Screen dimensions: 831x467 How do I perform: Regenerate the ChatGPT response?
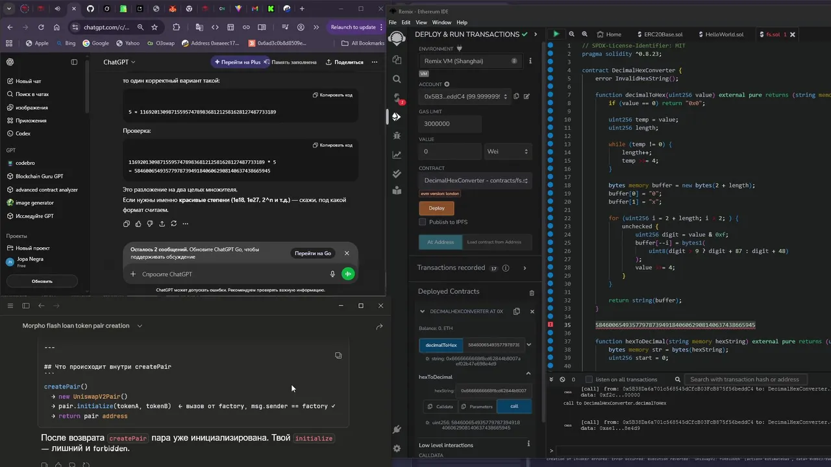pos(173,224)
